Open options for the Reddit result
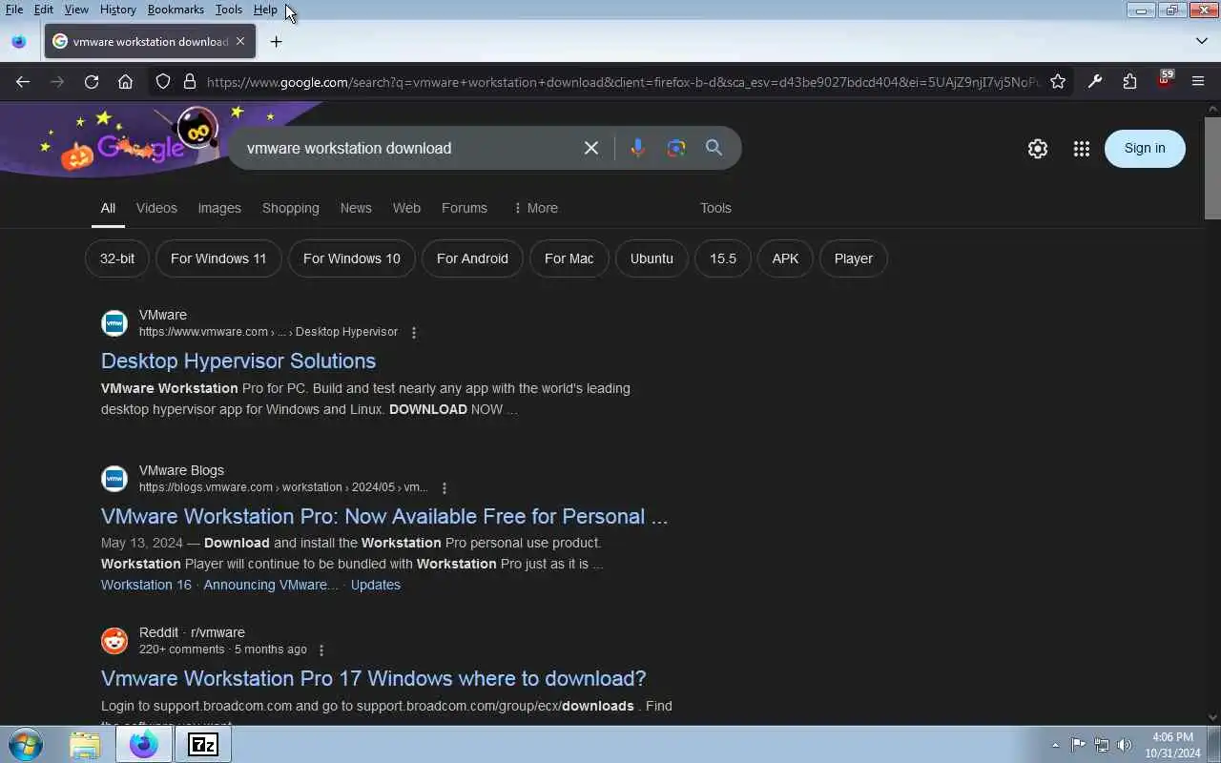Image resolution: width=1221 pixels, height=763 pixels. [321, 650]
